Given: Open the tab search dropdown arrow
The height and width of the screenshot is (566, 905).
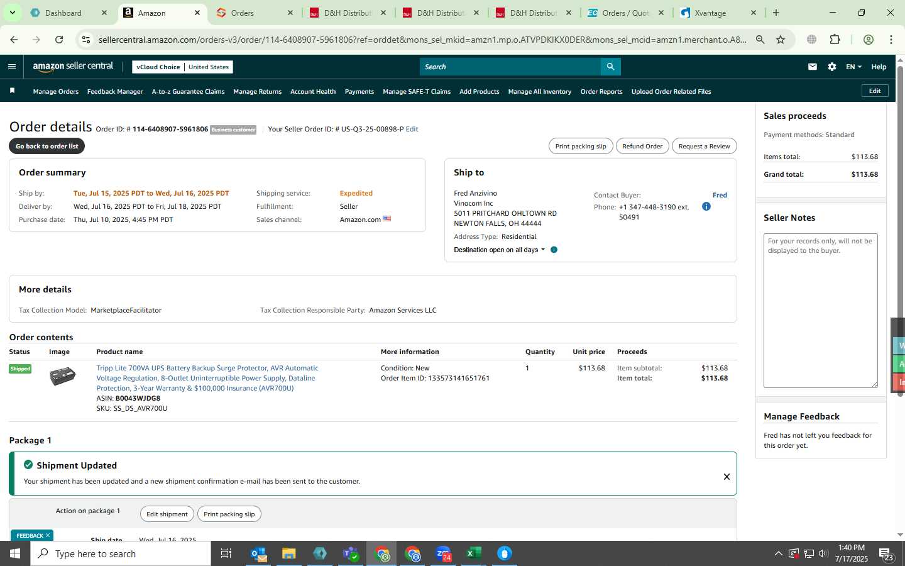Looking at the screenshot, I should pos(12,13).
